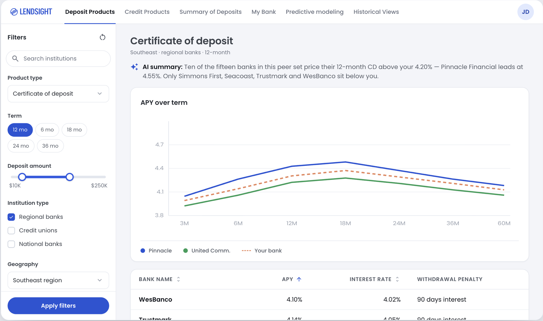The height and width of the screenshot is (321, 543).
Task: Uncheck the Regional banks checkbox
Action: [x=11, y=217]
